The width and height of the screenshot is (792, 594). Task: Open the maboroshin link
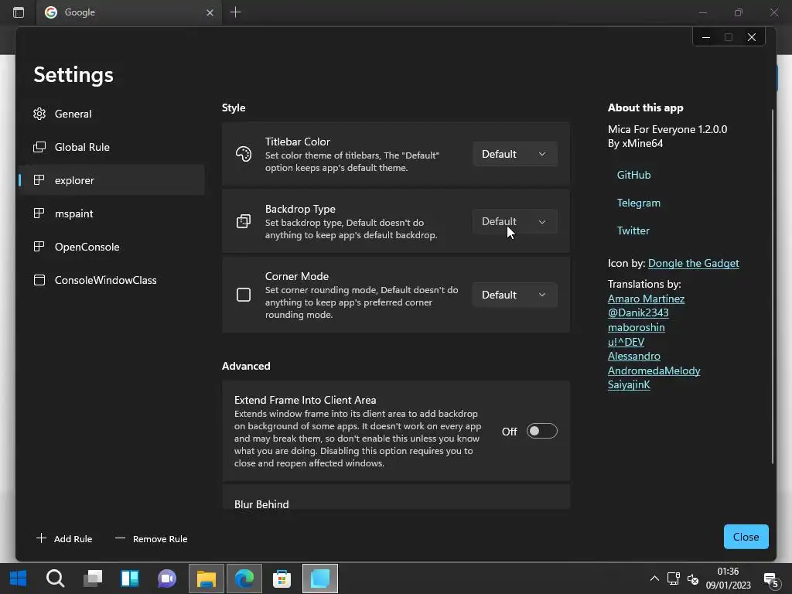pyautogui.click(x=636, y=327)
